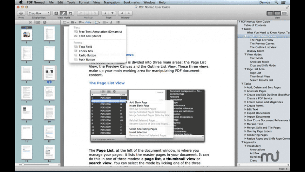The image size is (305, 172).
Task: Open the Navigation menu
Action: point(111,2)
